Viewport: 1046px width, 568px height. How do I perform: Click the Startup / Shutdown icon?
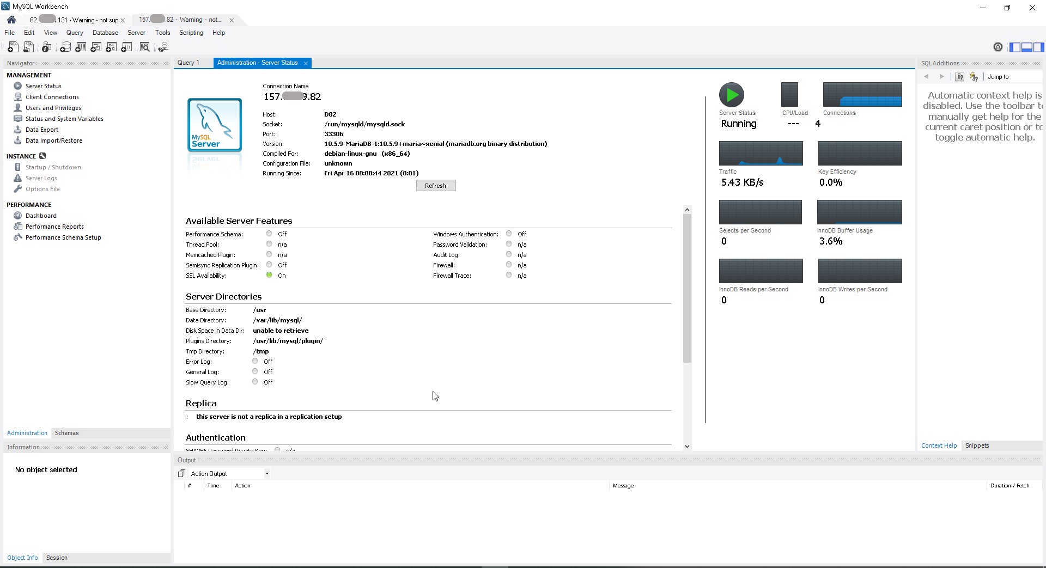click(x=18, y=167)
